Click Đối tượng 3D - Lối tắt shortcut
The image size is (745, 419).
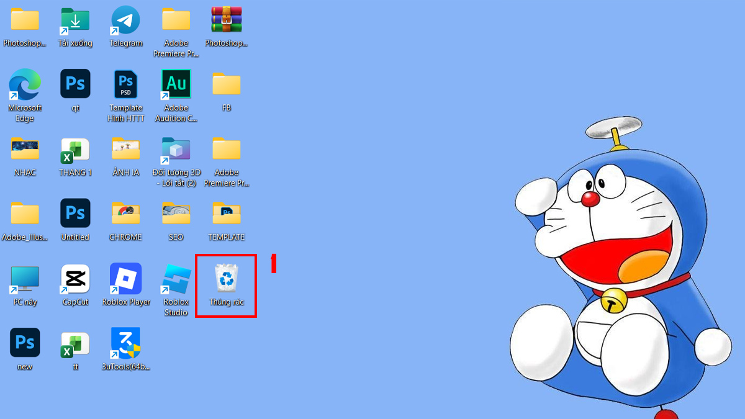click(x=176, y=150)
